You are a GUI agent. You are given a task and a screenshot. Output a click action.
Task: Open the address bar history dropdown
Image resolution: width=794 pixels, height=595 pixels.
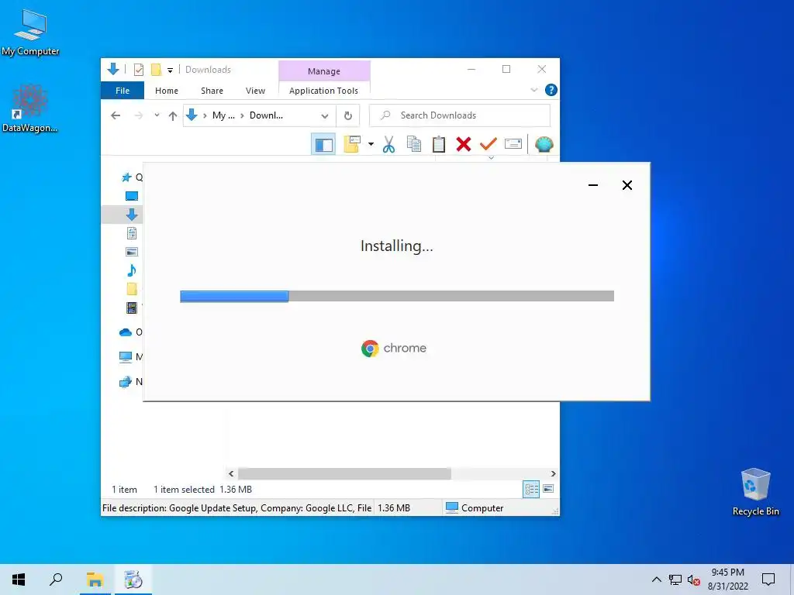pyautogui.click(x=325, y=116)
